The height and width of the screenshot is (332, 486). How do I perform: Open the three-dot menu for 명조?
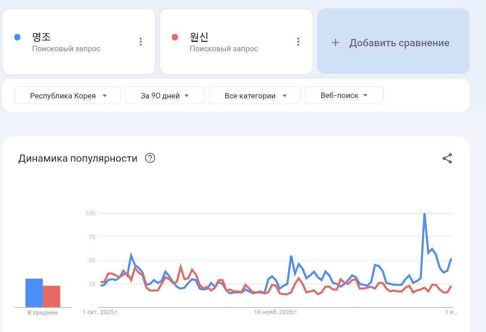(x=141, y=42)
